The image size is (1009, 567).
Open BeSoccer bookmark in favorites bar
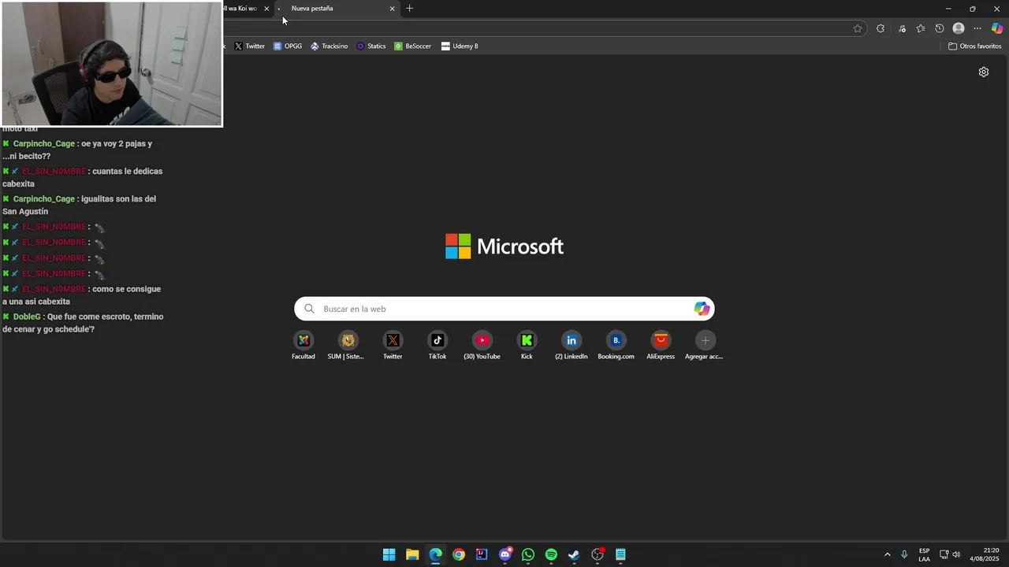tap(412, 46)
